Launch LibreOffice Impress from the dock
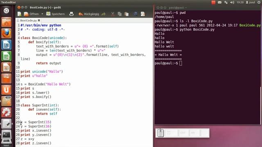 tap(7, 67)
